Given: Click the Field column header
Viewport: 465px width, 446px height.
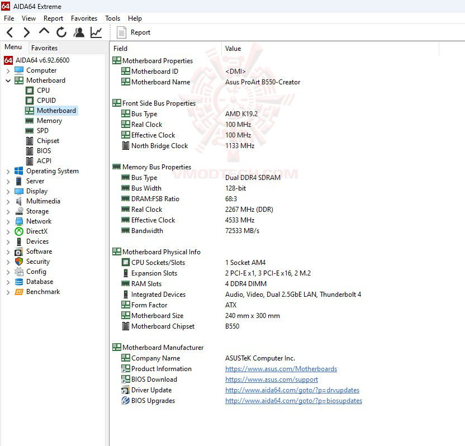Looking at the screenshot, I should coord(166,49).
